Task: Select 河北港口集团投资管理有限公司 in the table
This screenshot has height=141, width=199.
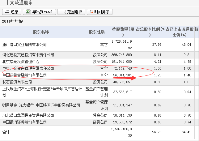Action: (x=28, y=115)
